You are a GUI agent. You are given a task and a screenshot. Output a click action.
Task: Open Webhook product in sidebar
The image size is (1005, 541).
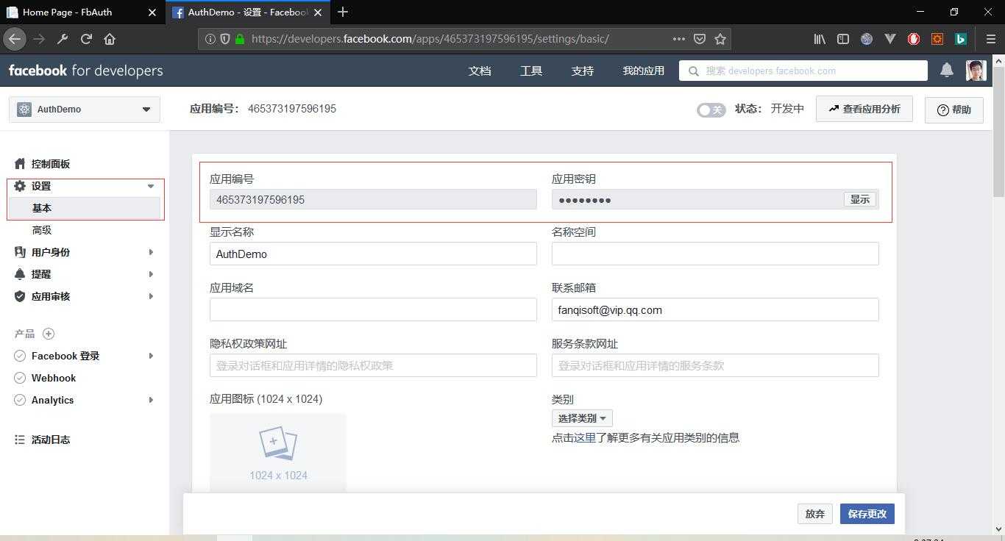(x=54, y=378)
